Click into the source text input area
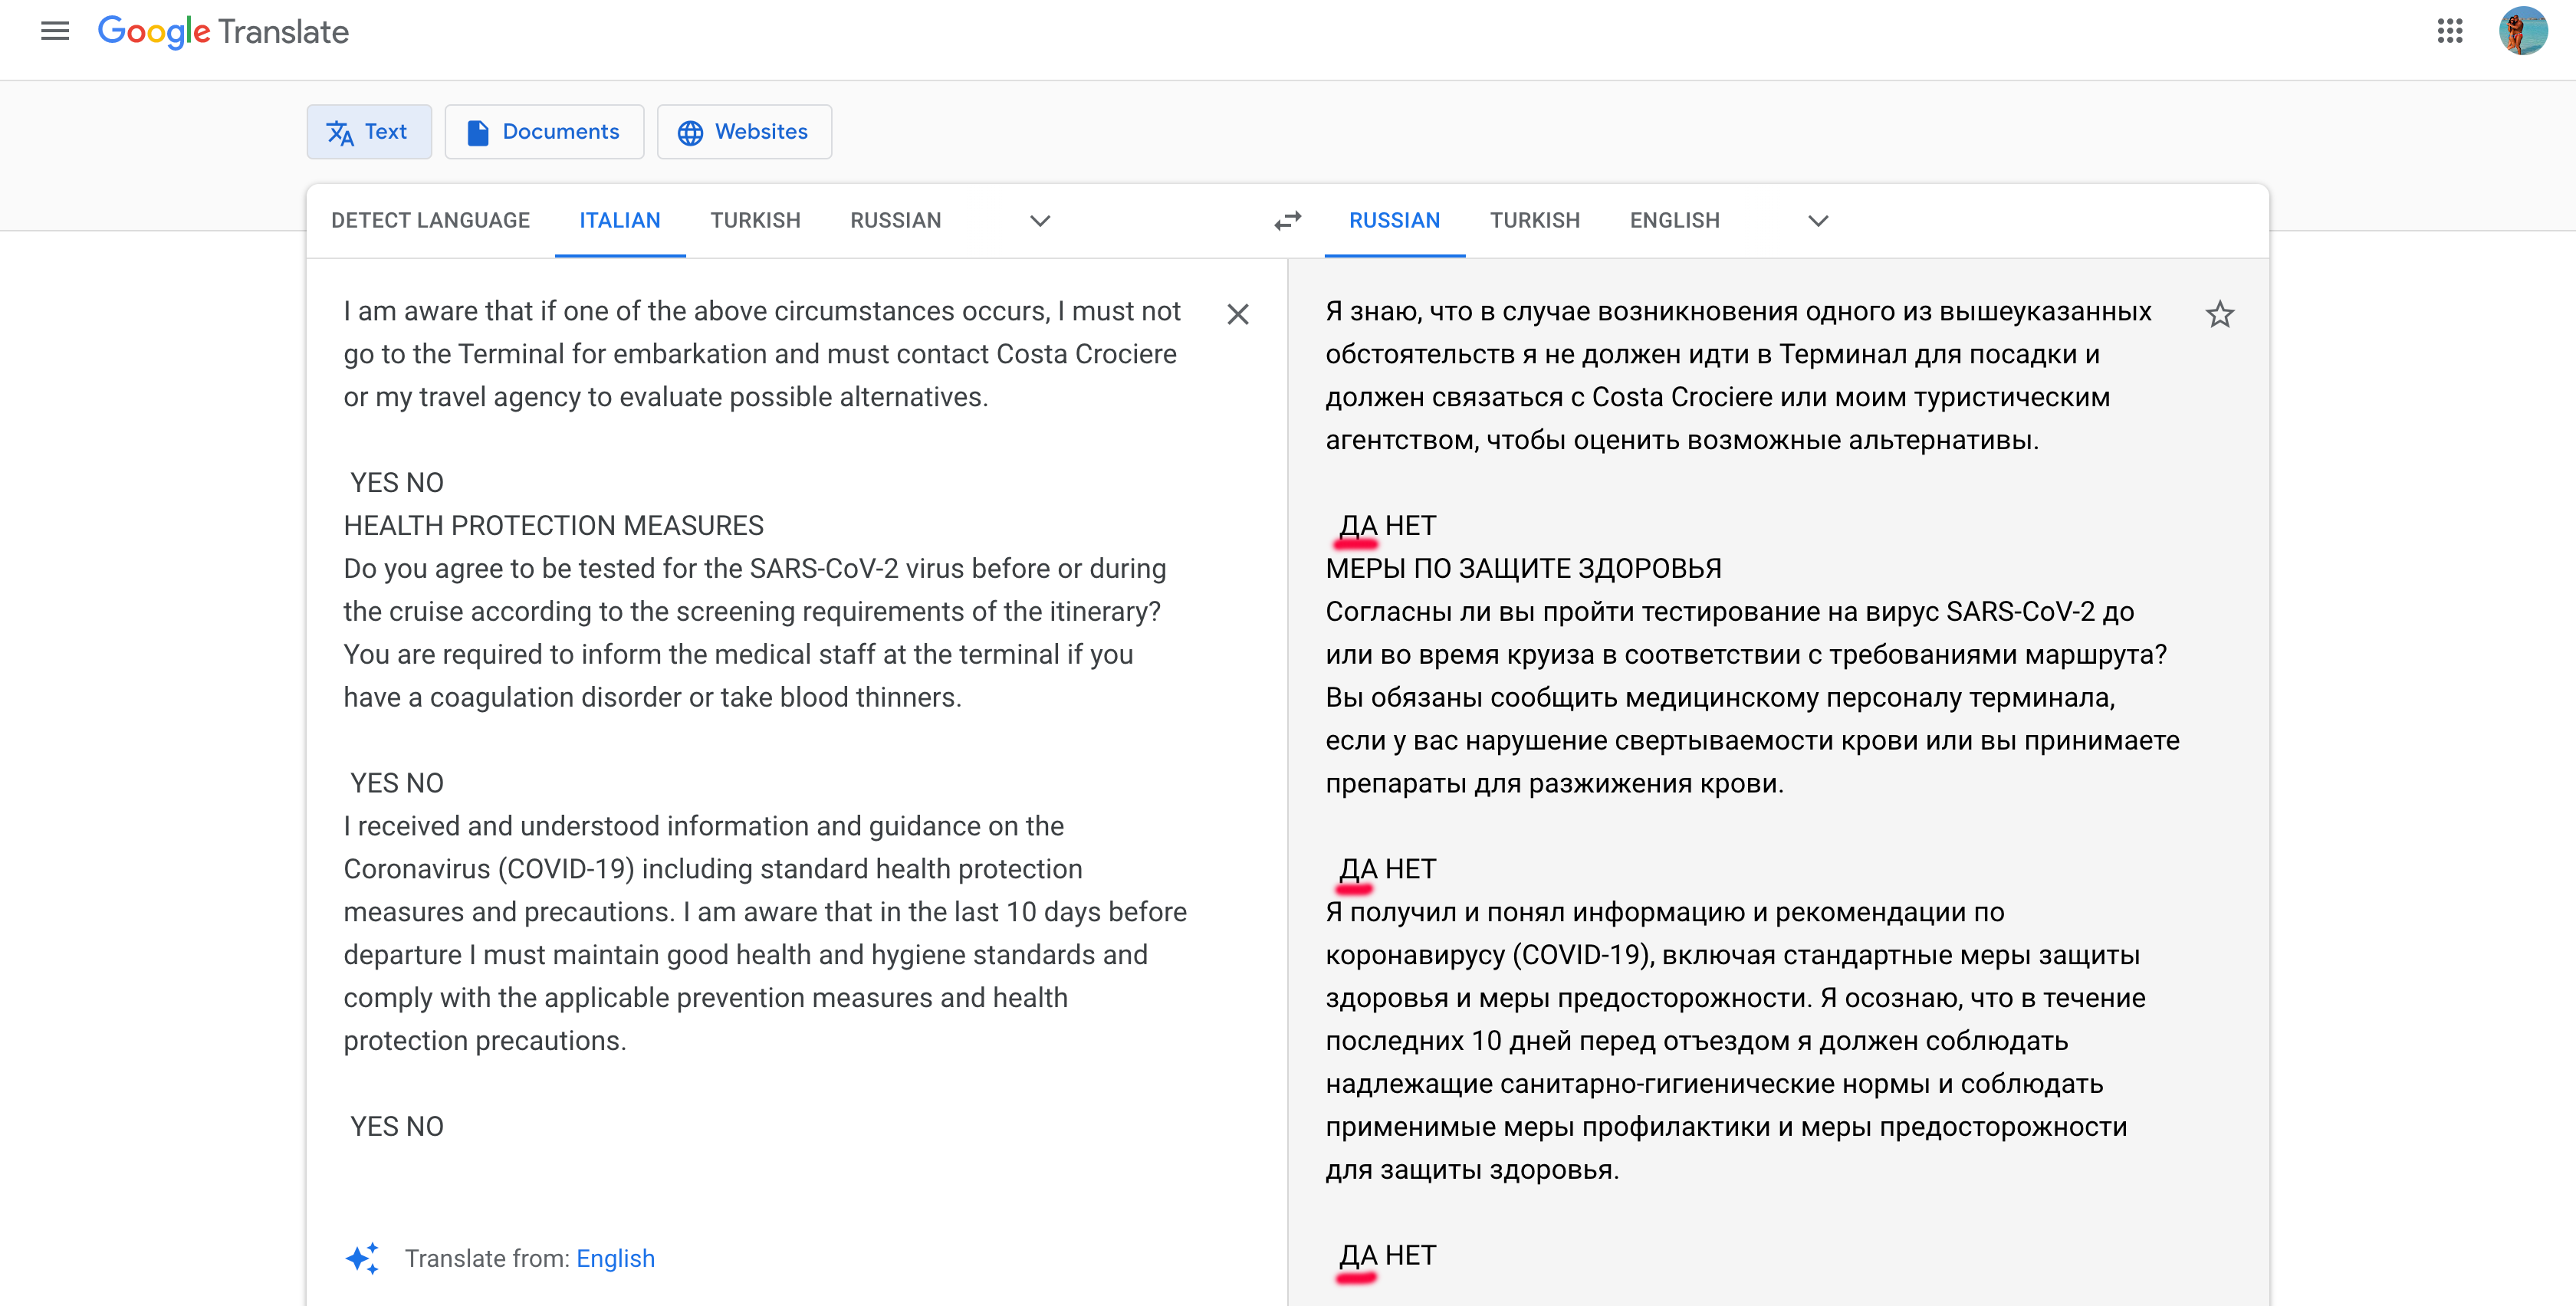The width and height of the screenshot is (2576, 1306). coord(766,718)
